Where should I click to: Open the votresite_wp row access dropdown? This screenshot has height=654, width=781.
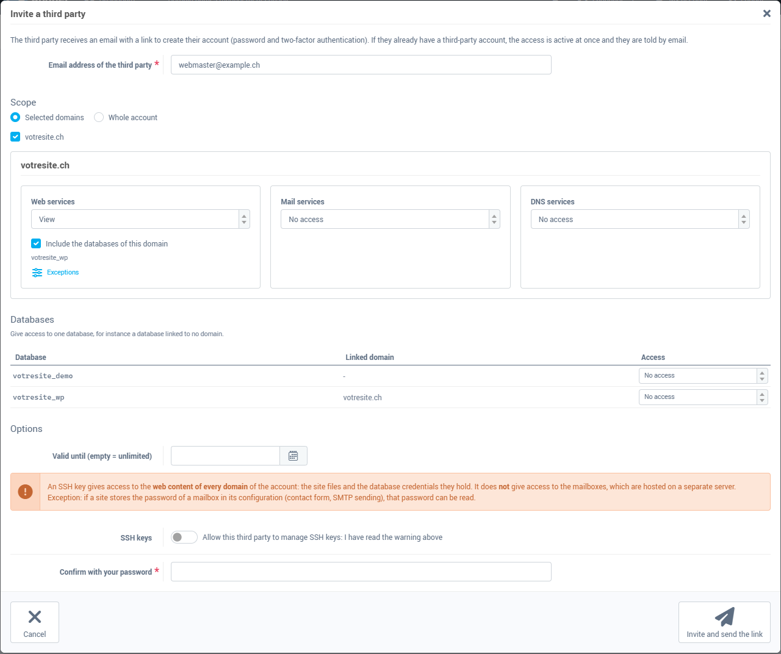[703, 397]
